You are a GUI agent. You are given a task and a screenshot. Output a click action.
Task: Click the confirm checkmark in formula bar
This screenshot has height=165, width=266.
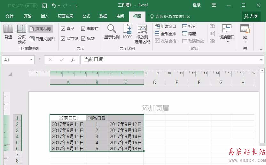coord(62,60)
